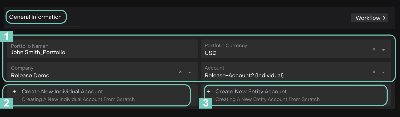Click the numbered badge 3 marker
Screen dimensions: 400x117
click(206, 103)
